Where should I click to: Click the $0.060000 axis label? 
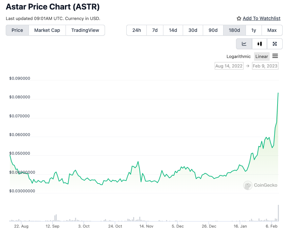pyautogui.click(x=20, y=135)
